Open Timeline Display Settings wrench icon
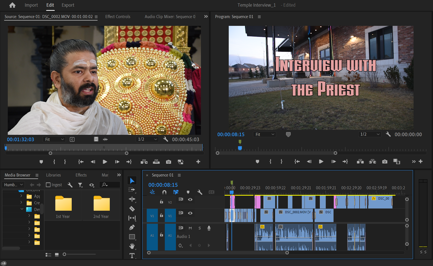The image size is (433, 266). point(200,192)
